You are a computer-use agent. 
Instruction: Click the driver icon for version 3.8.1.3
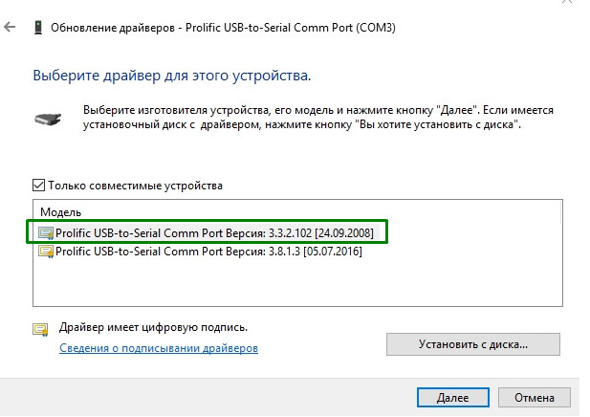(46, 252)
